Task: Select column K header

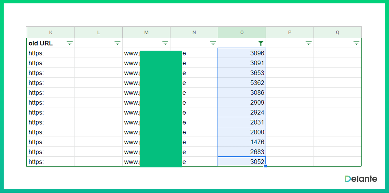Action: (x=51, y=32)
